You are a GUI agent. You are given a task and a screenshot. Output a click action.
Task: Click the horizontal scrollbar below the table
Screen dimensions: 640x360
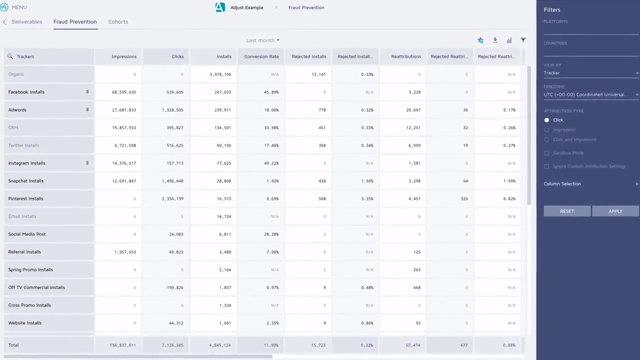(x=138, y=356)
